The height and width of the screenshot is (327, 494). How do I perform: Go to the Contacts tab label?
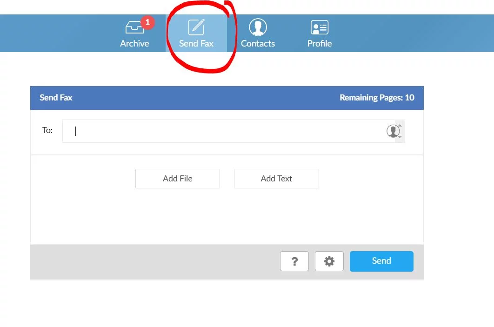coord(258,44)
